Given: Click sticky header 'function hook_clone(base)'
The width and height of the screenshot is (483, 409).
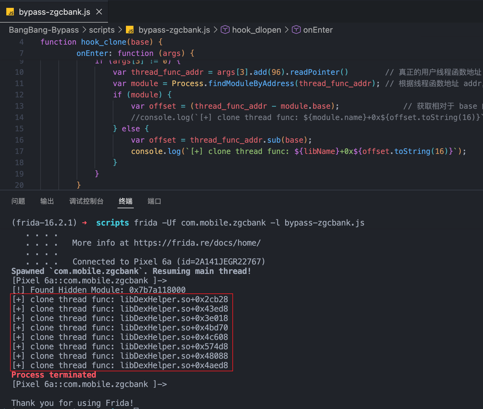Looking at the screenshot, I should tap(101, 42).
